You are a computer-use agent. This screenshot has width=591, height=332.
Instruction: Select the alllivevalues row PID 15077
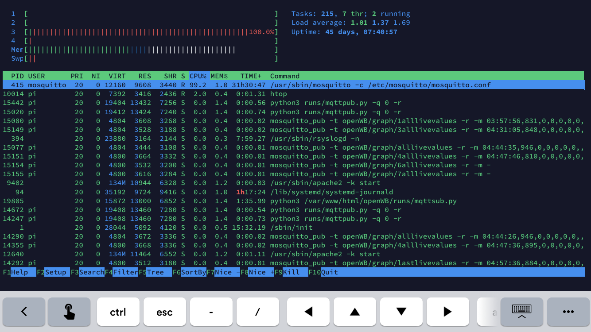pos(293,147)
